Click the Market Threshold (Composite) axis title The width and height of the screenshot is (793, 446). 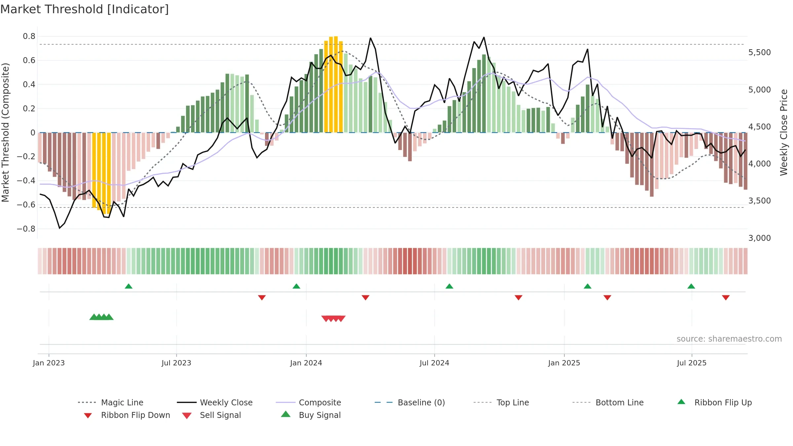(x=5, y=132)
